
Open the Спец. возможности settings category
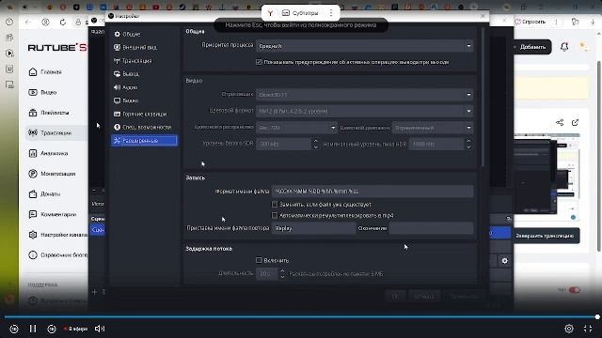[144, 127]
